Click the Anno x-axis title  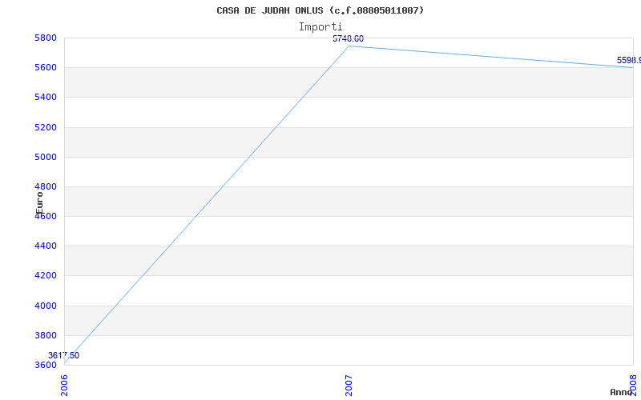(x=621, y=392)
